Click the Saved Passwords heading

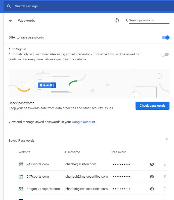coord(21,140)
